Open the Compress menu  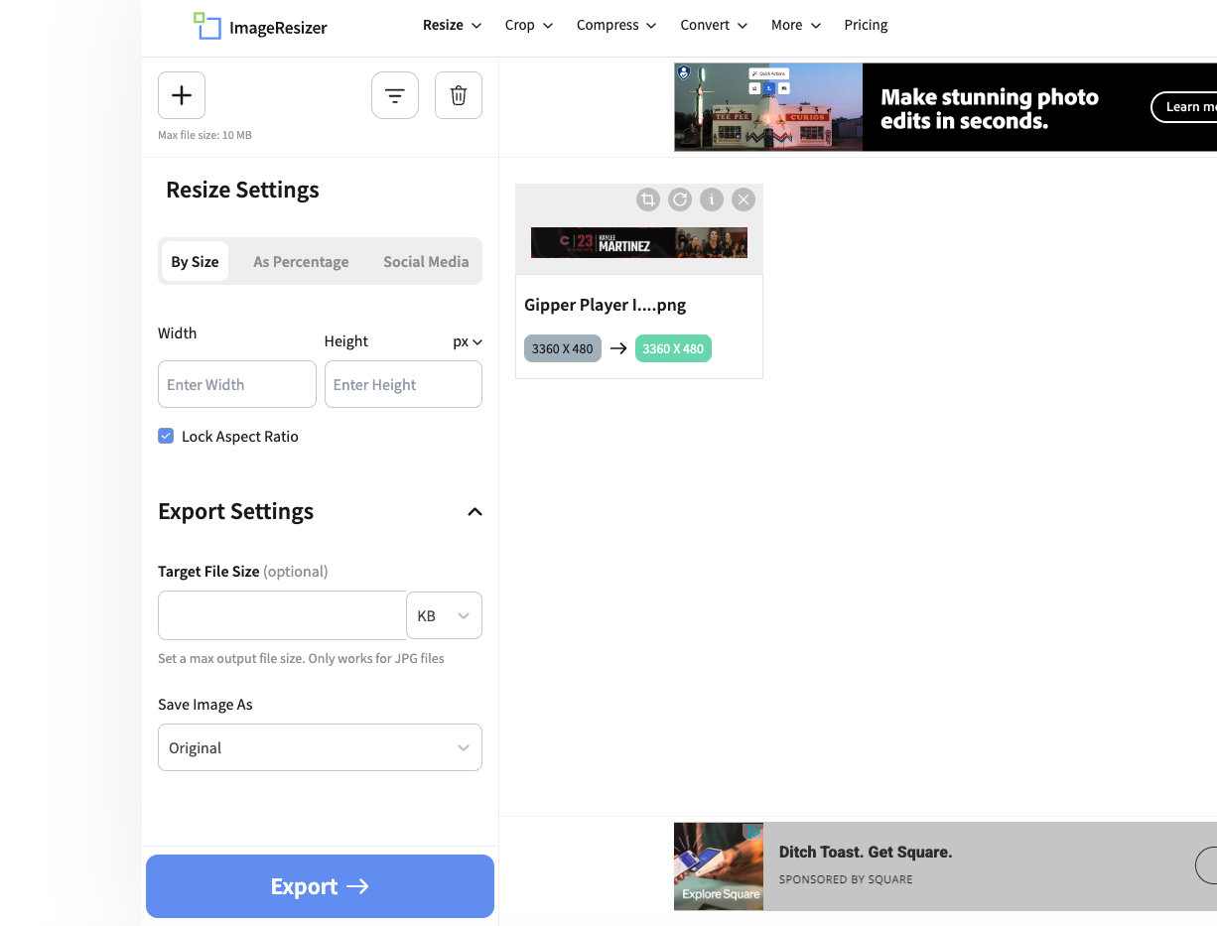[616, 25]
